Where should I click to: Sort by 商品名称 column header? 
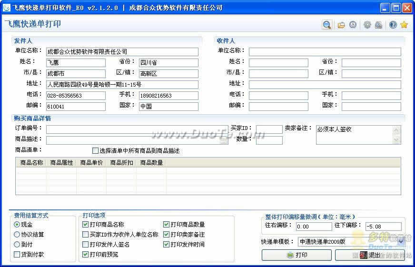pyautogui.click(x=31, y=162)
